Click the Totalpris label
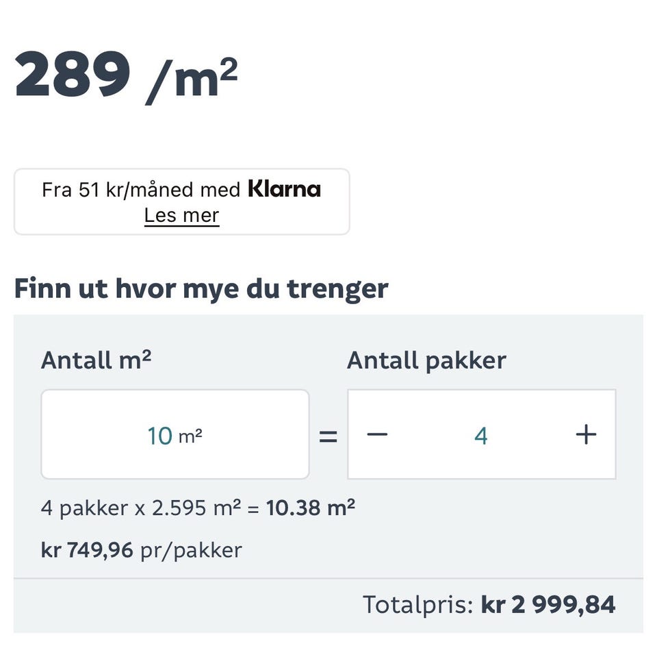Viewport: 657px width, 659px height. [x=417, y=605]
